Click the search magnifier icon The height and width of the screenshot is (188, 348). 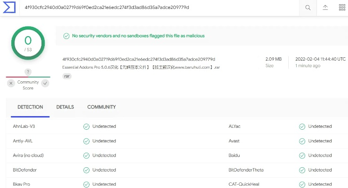tap(308, 8)
